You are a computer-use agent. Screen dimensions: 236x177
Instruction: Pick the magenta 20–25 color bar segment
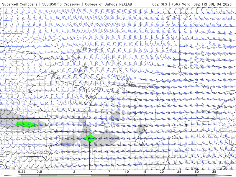click(x=171, y=176)
